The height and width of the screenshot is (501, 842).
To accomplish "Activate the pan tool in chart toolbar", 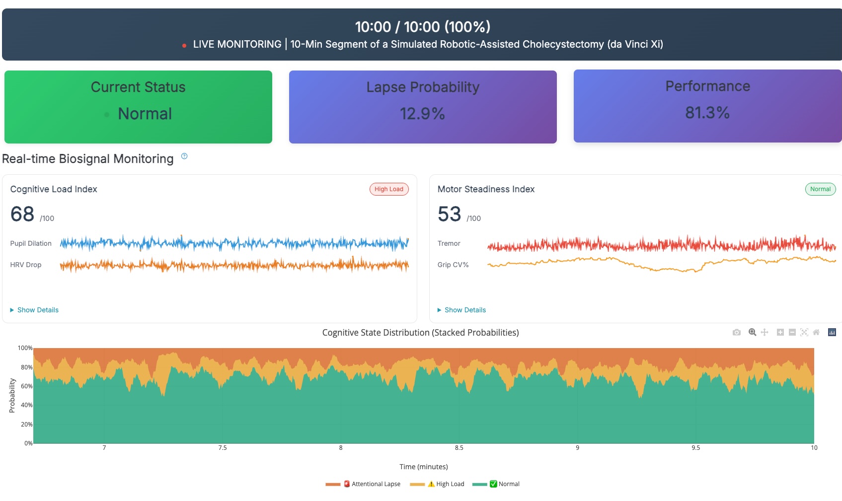I will click(765, 332).
